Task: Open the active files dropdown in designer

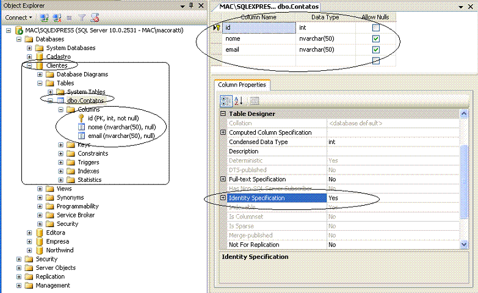Action: point(461,7)
